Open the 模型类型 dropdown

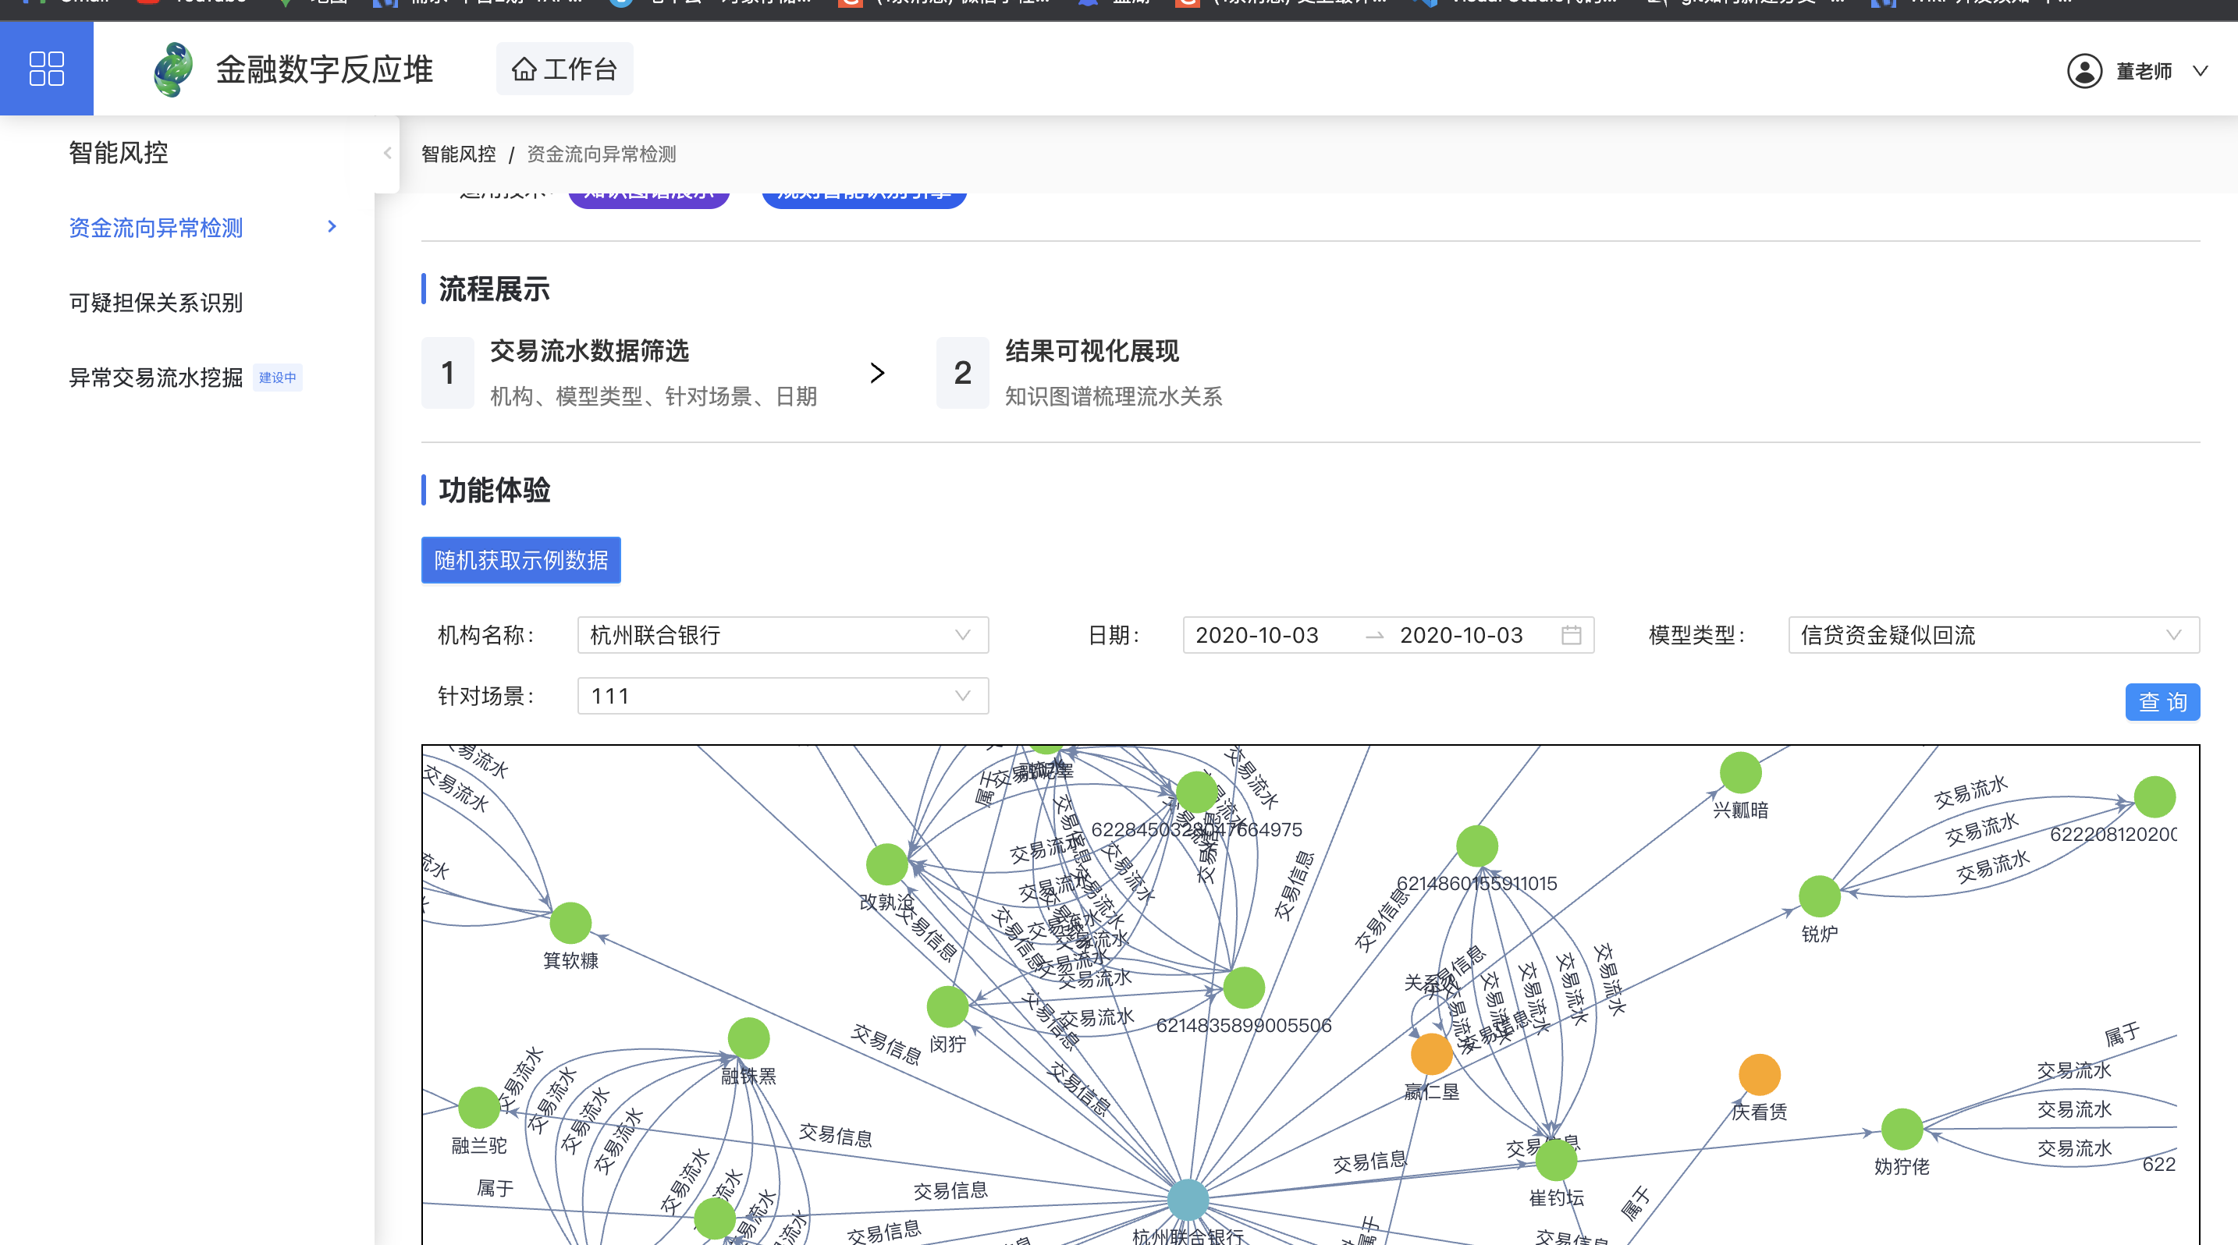(x=1994, y=635)
